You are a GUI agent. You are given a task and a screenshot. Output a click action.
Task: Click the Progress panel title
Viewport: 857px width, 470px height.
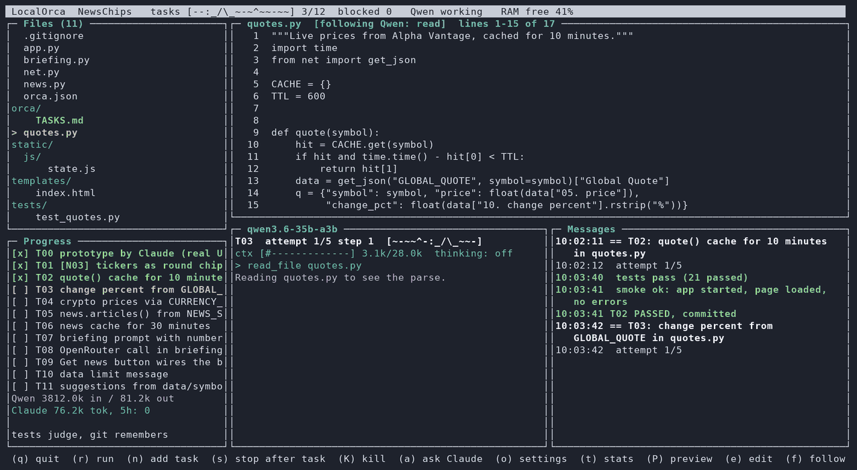(x=48, y=241)
